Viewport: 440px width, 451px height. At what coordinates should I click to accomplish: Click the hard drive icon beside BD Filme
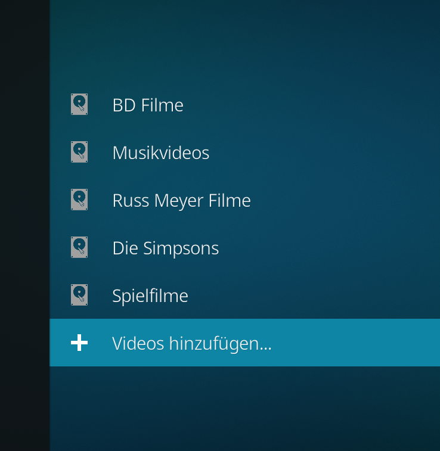79,104
